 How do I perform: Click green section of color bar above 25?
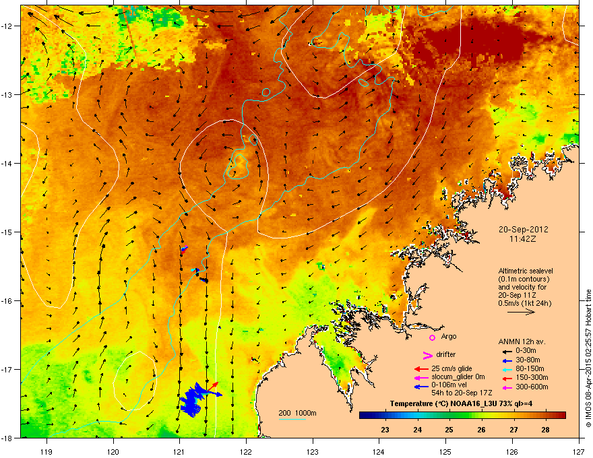[449, 416]
